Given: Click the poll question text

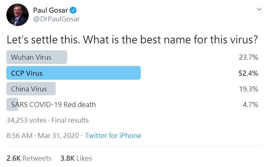Looking at the screenshot, I should [x=132, y=40].
